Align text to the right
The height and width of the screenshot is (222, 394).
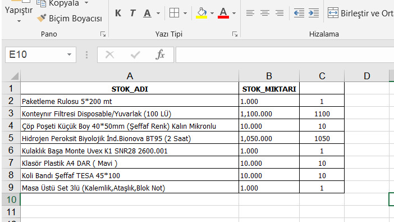point(280,13)
